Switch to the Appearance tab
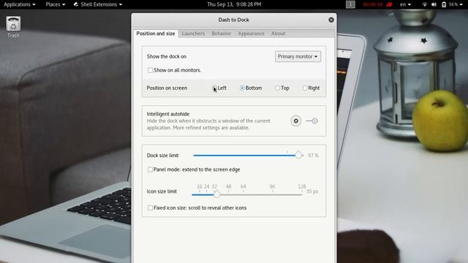Screen dimensions: 468x263 coord(251,34)
